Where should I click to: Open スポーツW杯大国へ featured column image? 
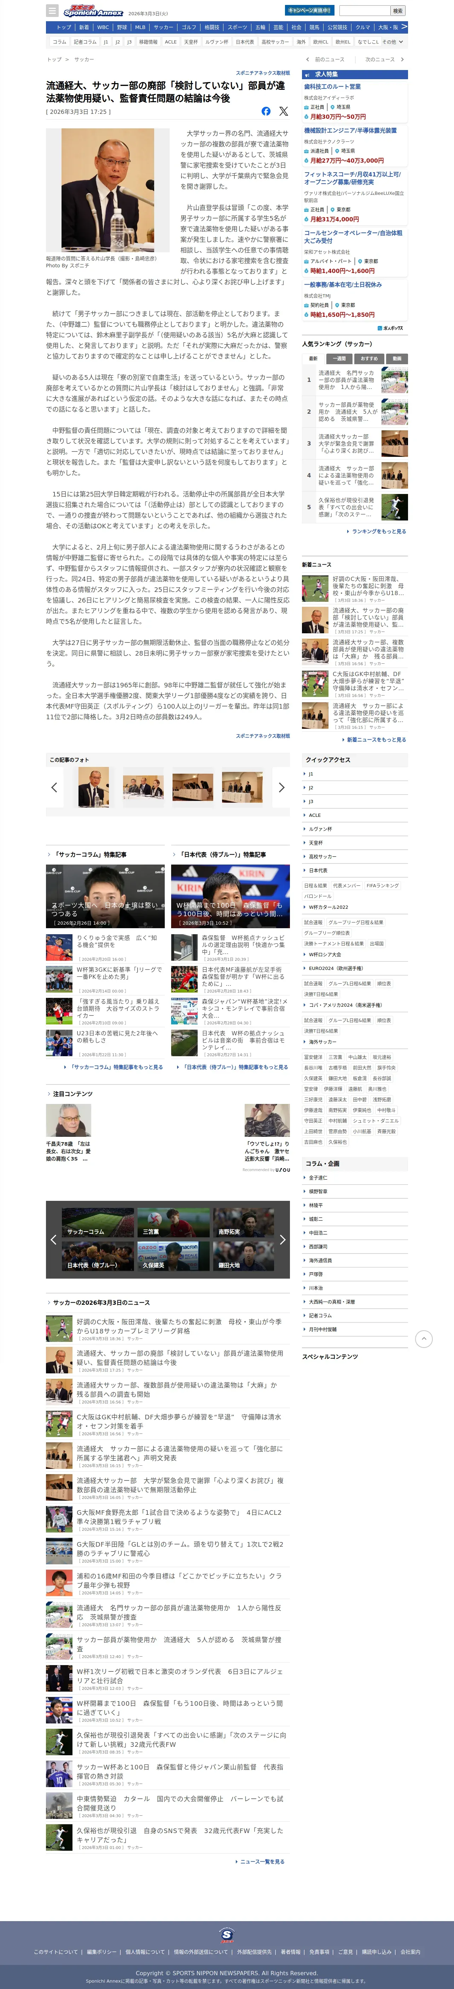click(x=105, y=896)
